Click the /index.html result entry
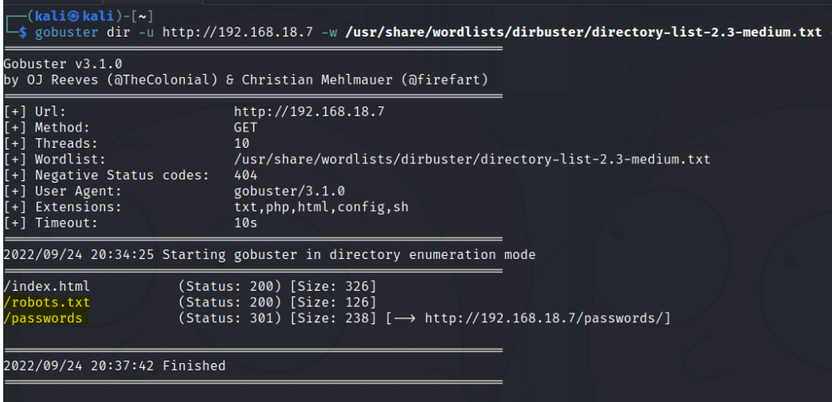 [46, 286]
